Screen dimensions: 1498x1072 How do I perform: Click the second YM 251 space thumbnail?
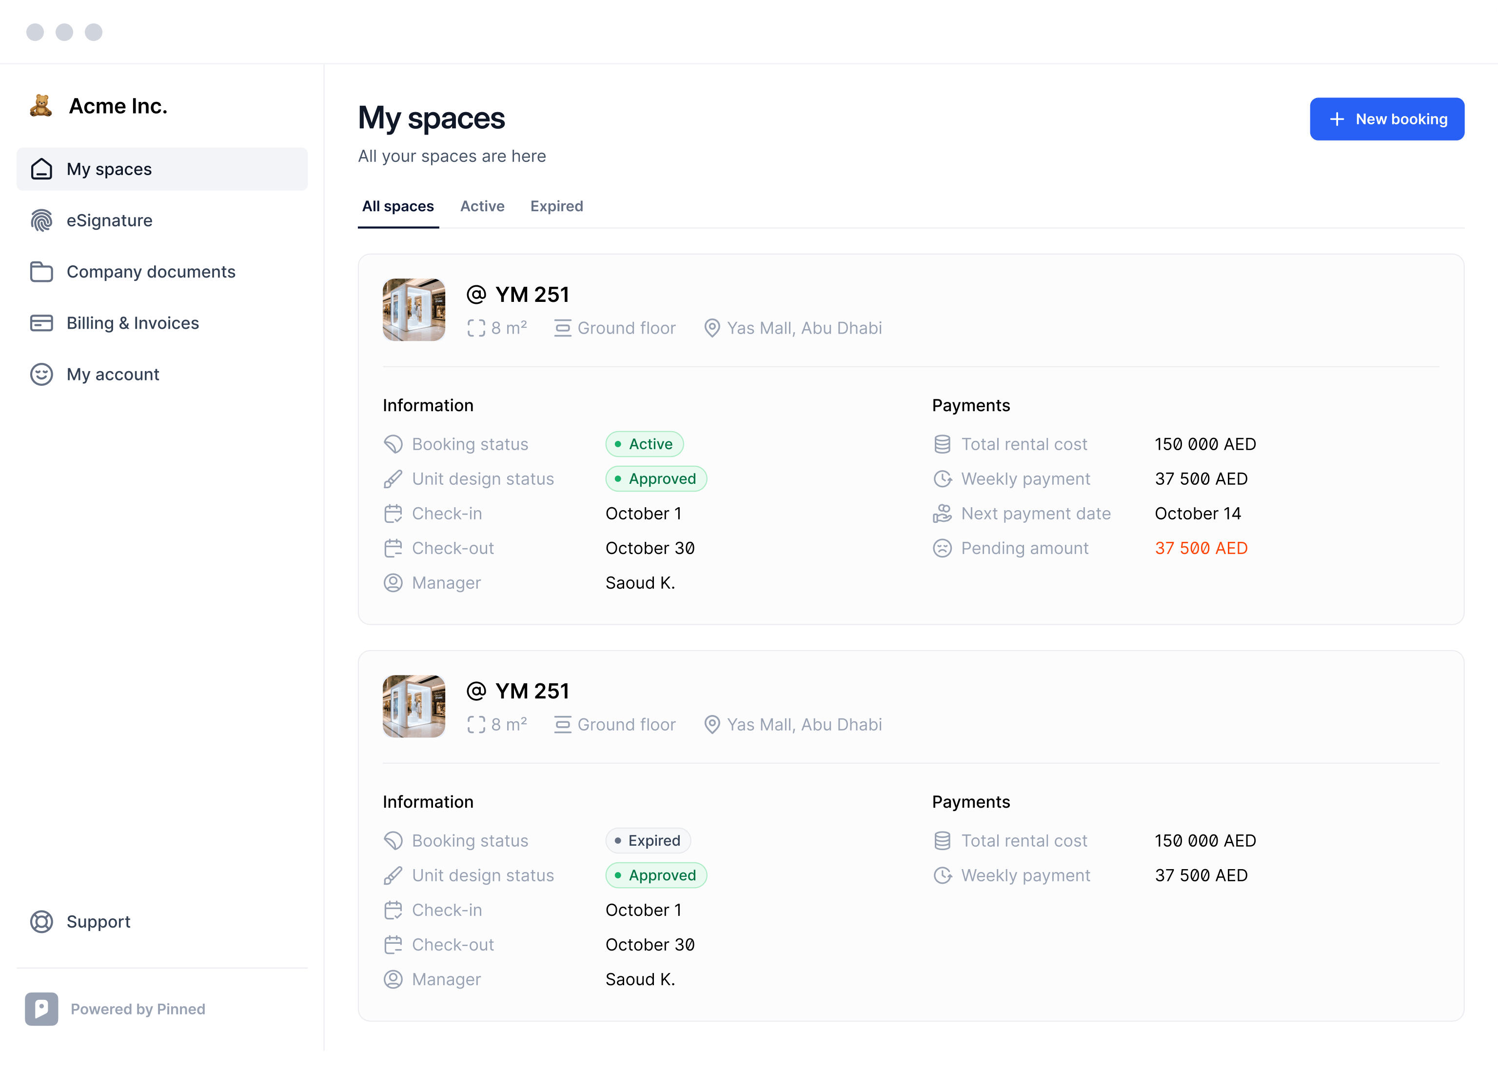click(x=414, y=706)
